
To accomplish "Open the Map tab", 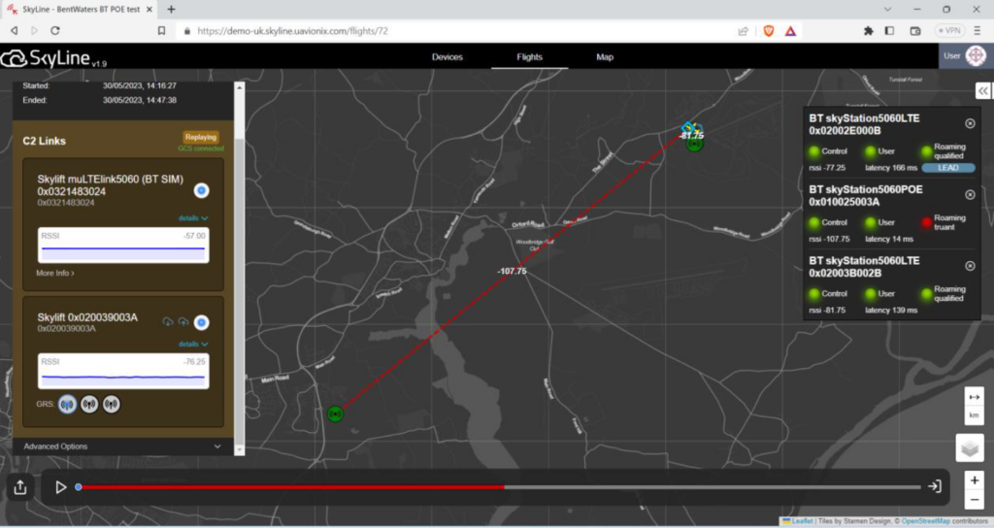I will (x=604, y=57).
